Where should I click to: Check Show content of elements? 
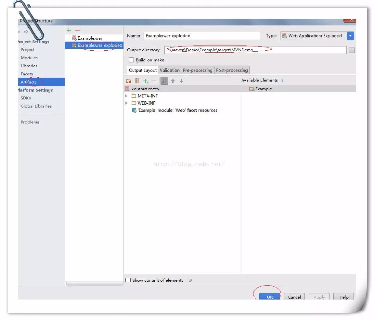(x=128, y=280)
